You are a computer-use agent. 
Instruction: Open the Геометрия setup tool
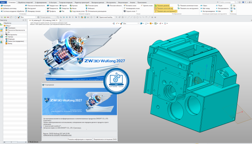pyautogui.click(x=6, y=5)
